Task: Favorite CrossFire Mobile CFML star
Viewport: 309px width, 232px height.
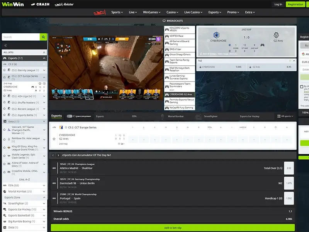Action: pyautogui.click(x=5, y=172)
